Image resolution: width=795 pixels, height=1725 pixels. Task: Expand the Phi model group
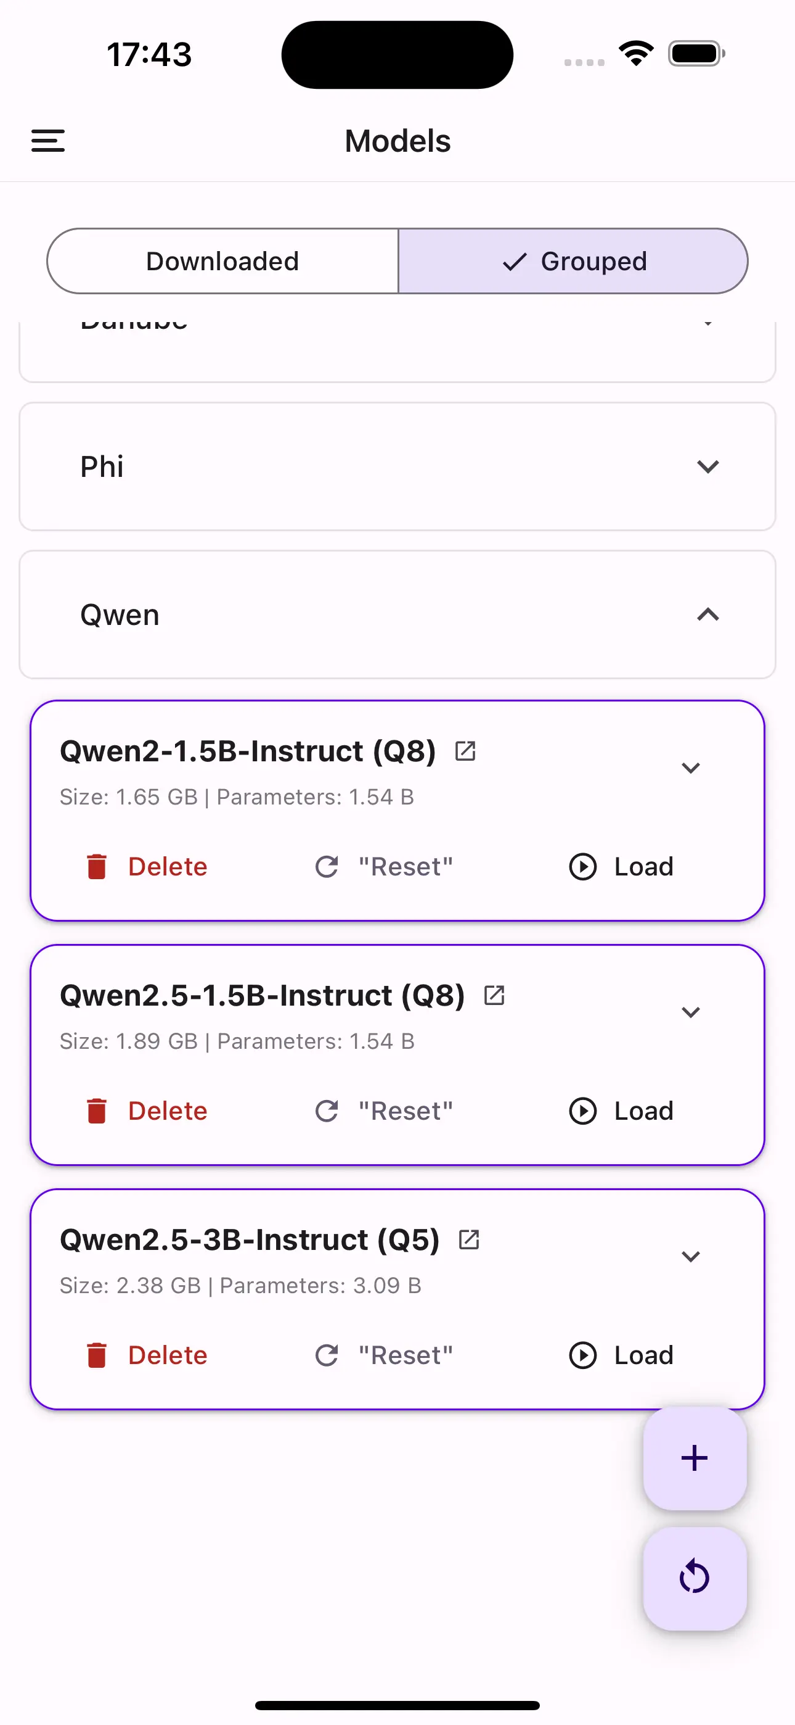pyautogui.click(x=397, y=467)
